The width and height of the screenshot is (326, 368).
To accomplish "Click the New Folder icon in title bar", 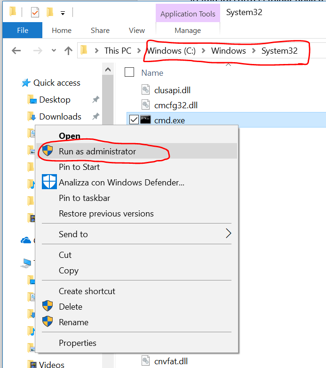I will 50,12.
